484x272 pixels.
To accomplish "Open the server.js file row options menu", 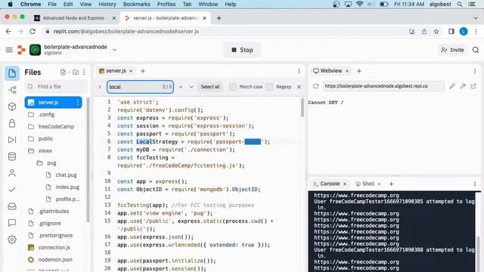I will click(x=77, y=103).
